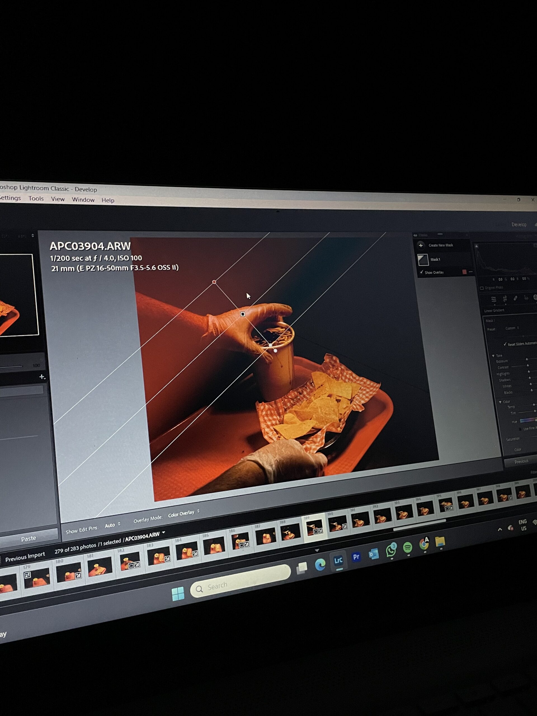Open Microsoft Edge from the taskbar
Image resolution: width=537 pixels, height=716 pixels.
pyautogui.click(x=320, y=565)
